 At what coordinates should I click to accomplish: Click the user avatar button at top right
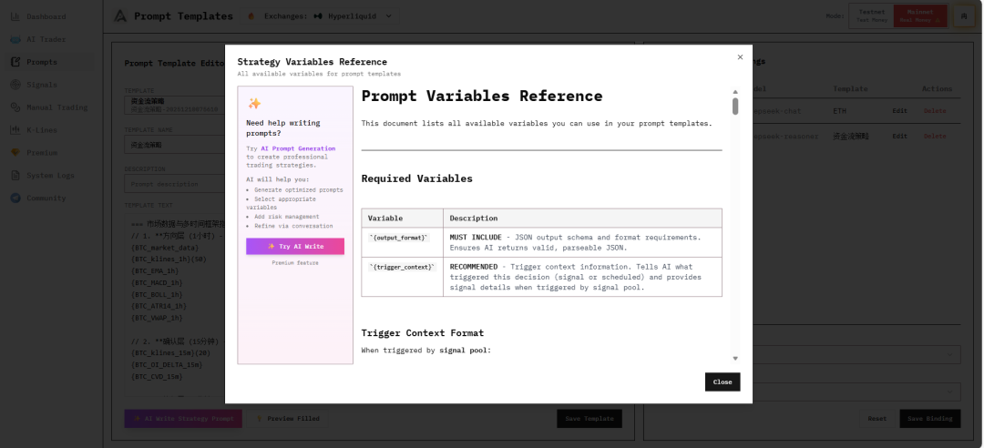coord(964,16)
